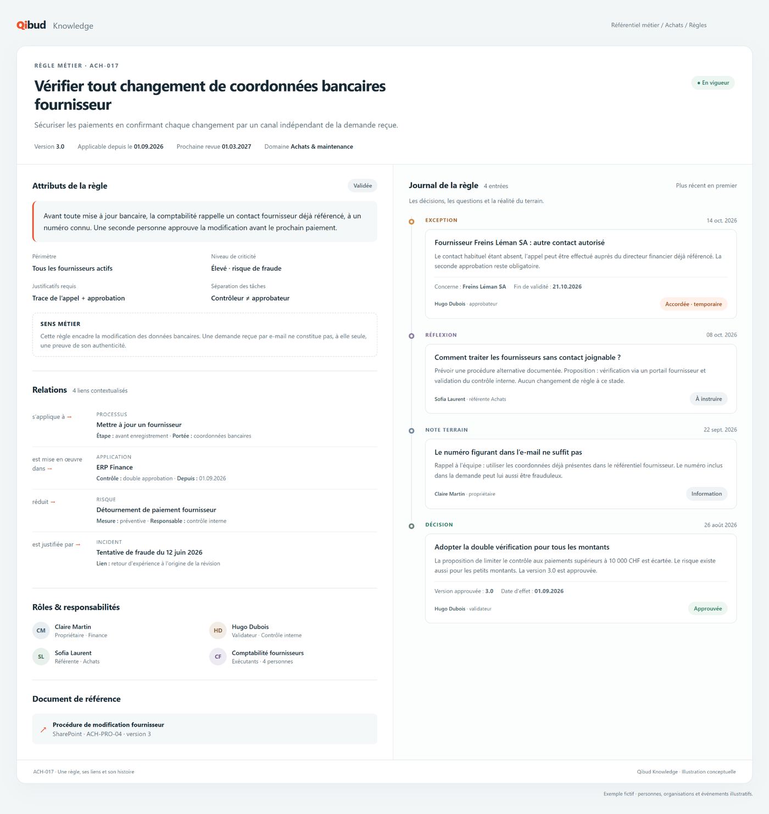Open the Le numéro figurant dans l'e-mail entry
Viewport: 769px width, 814px height.
581,474
